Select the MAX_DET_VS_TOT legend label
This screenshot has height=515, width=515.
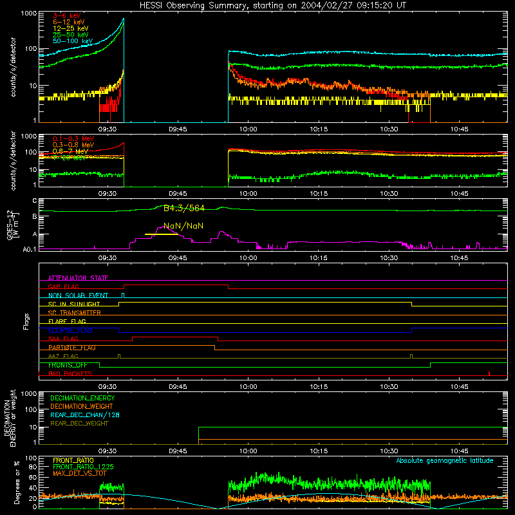[80, 473]
